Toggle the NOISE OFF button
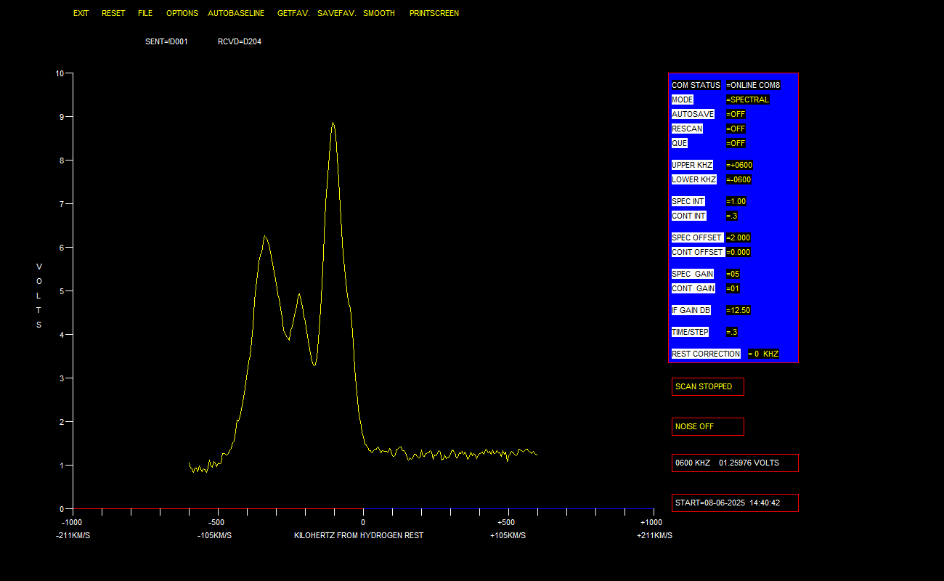 pos(707,426)
